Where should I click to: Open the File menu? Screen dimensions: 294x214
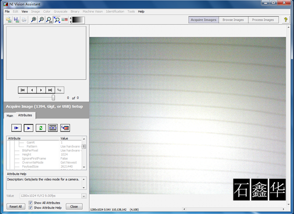coord(7,12)
